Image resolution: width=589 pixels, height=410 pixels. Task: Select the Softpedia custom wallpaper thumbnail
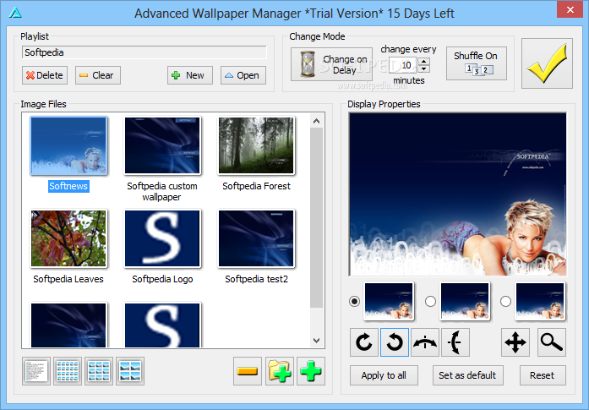[x=162, y=145]
